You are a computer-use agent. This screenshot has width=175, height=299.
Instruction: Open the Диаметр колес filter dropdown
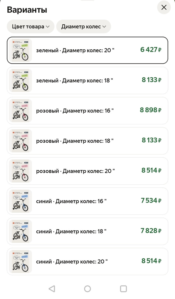(x=84, y=26)
